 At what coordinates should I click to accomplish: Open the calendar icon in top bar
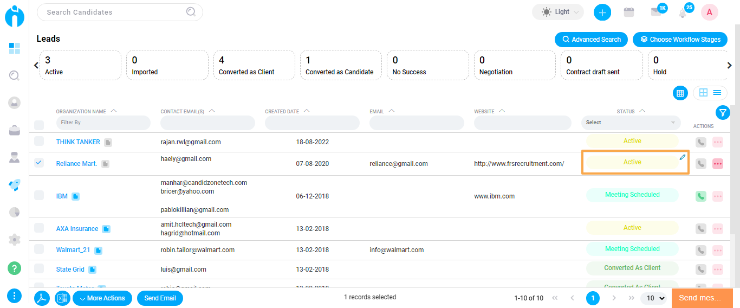coord(629,12)
